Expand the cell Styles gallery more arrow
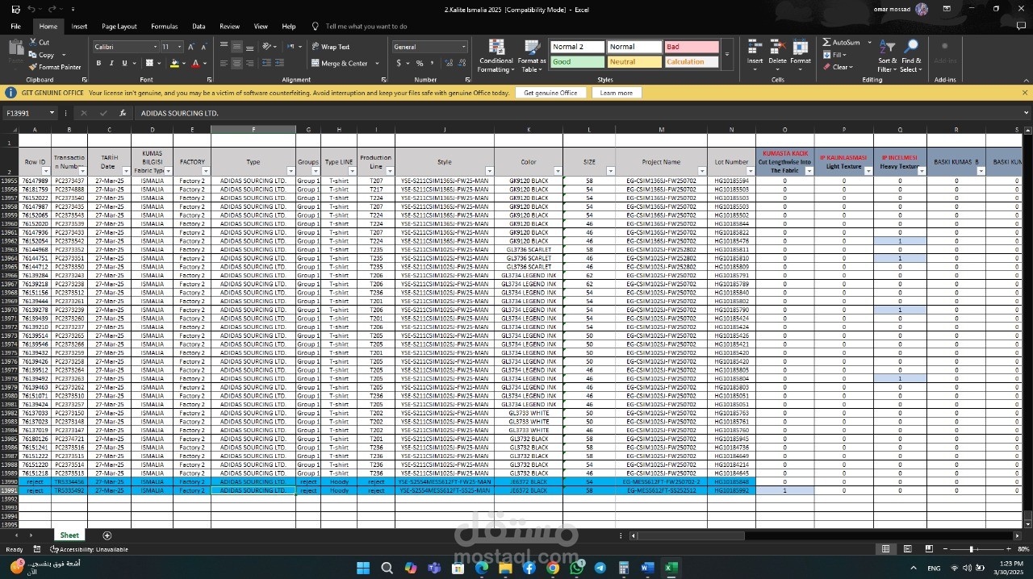Screen dimensions: 1033x579 pyautogui.click(x=727, y=54)
